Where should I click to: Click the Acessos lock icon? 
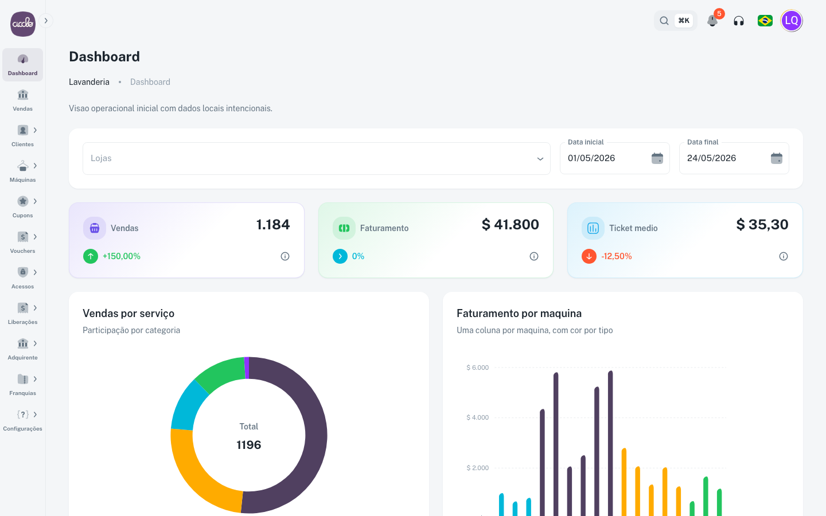(x=23, y=272)
